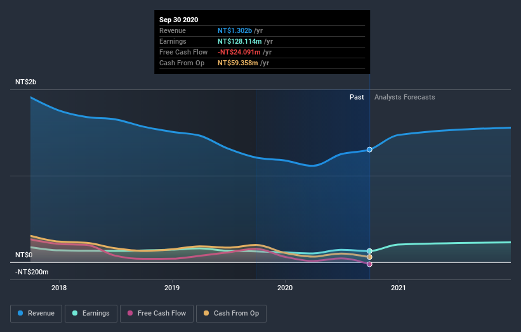
Task: Select the 2018 x-axis label
Action: [x=59, y=288]
